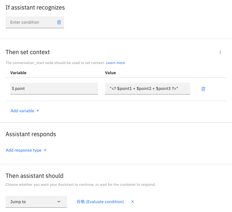This screenshot has height=212, width=232.
Task: Delete the condition with the trash icon
Action: tap(59, 22)
